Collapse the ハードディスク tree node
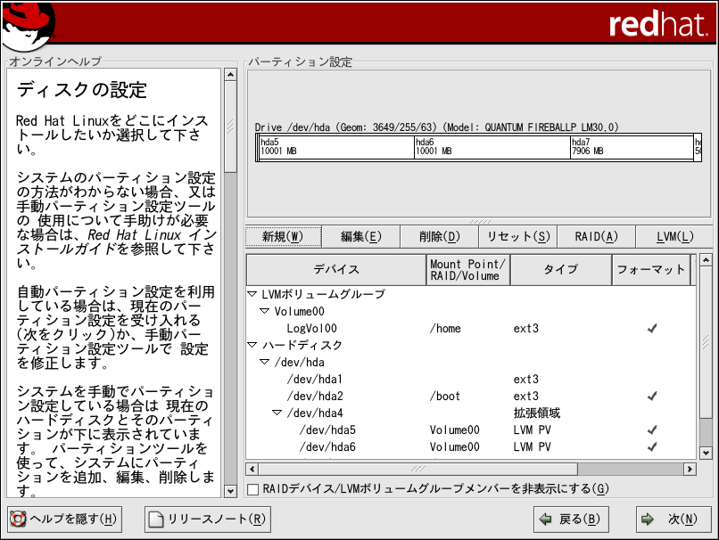 252,345
